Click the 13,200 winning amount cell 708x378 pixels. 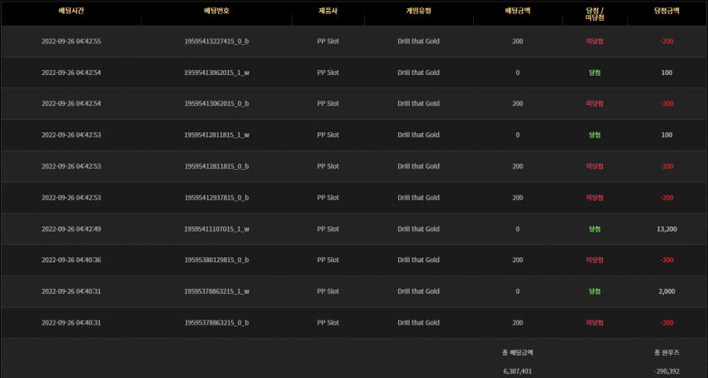(666, 229)
